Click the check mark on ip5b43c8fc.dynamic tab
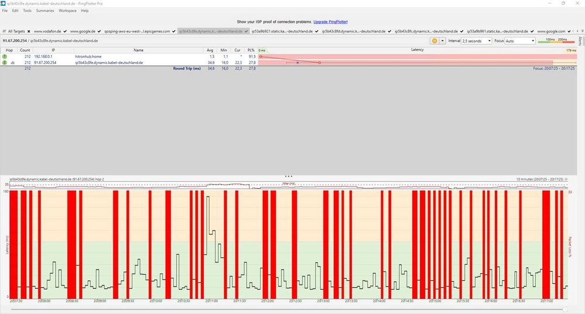Image resolution: width=585 pixels, height=314 pixels. tap(461, 32)
